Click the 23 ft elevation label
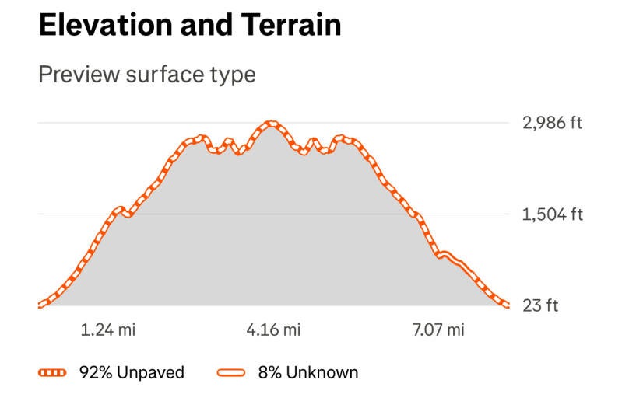 pos(539,305)
